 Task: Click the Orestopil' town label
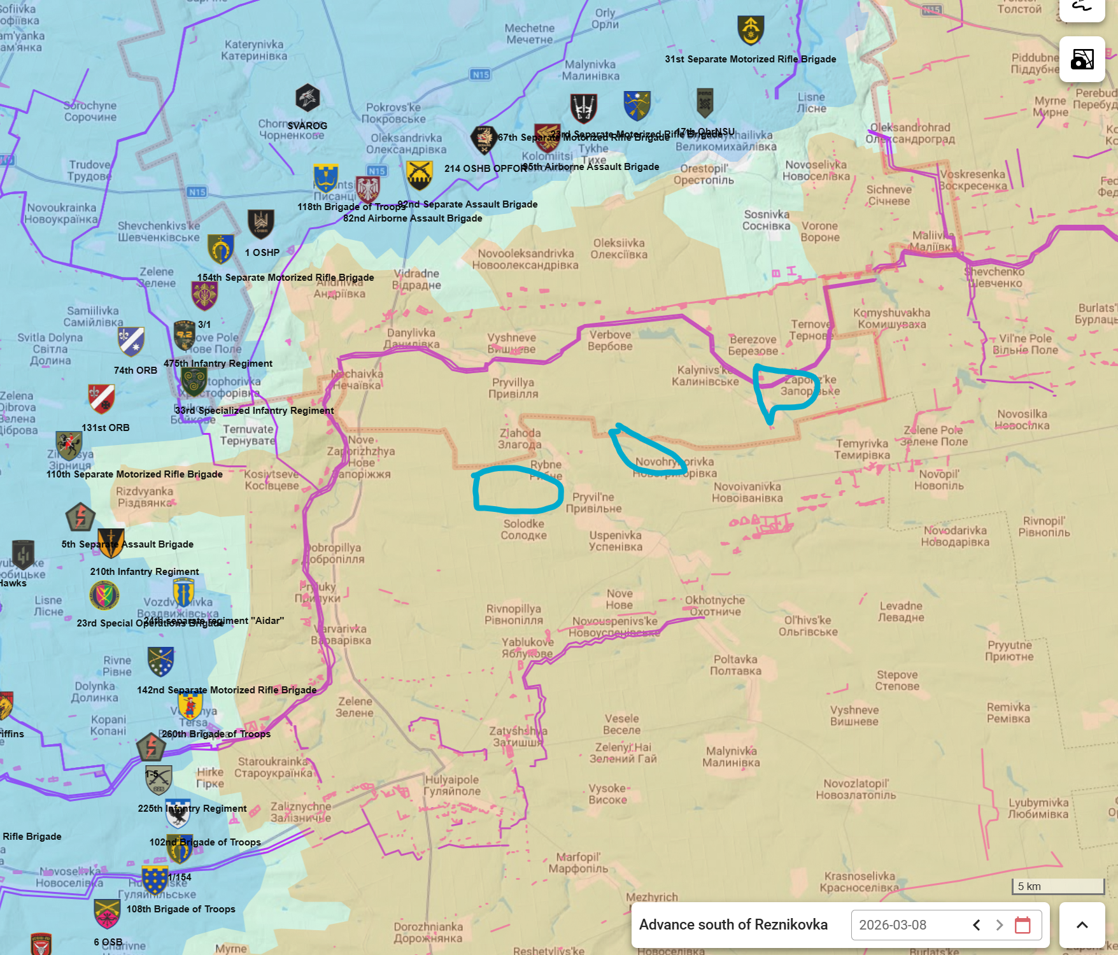[x=704, y=174]
